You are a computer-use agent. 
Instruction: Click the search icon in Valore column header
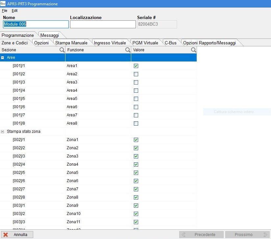pyautogui.click(x=194, y=50)
